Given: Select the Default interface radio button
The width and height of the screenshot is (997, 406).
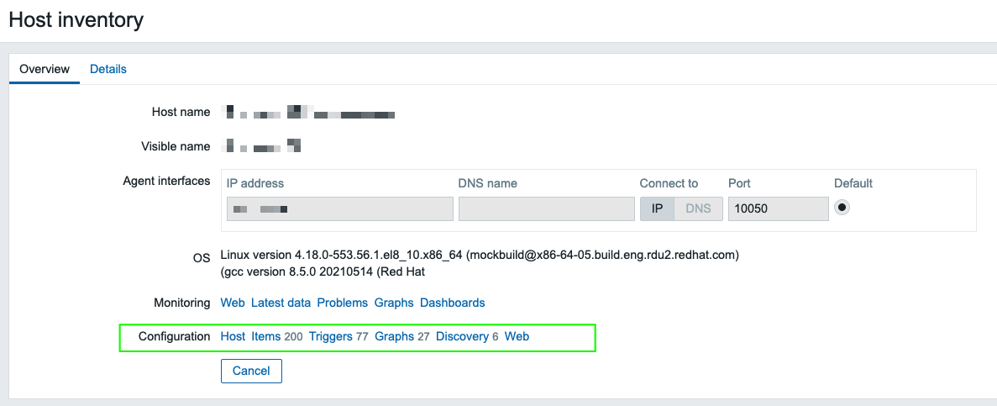Looking at the screenshot, I should pos(842,207).
